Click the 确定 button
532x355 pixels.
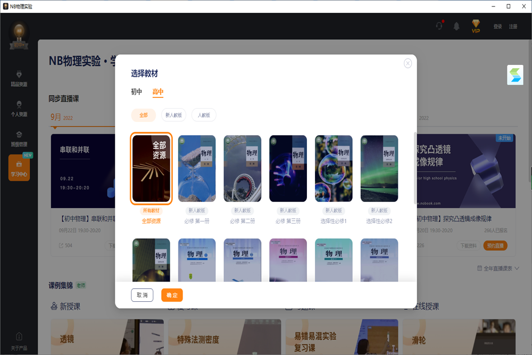pyautogui.click(x=172, y=295)
